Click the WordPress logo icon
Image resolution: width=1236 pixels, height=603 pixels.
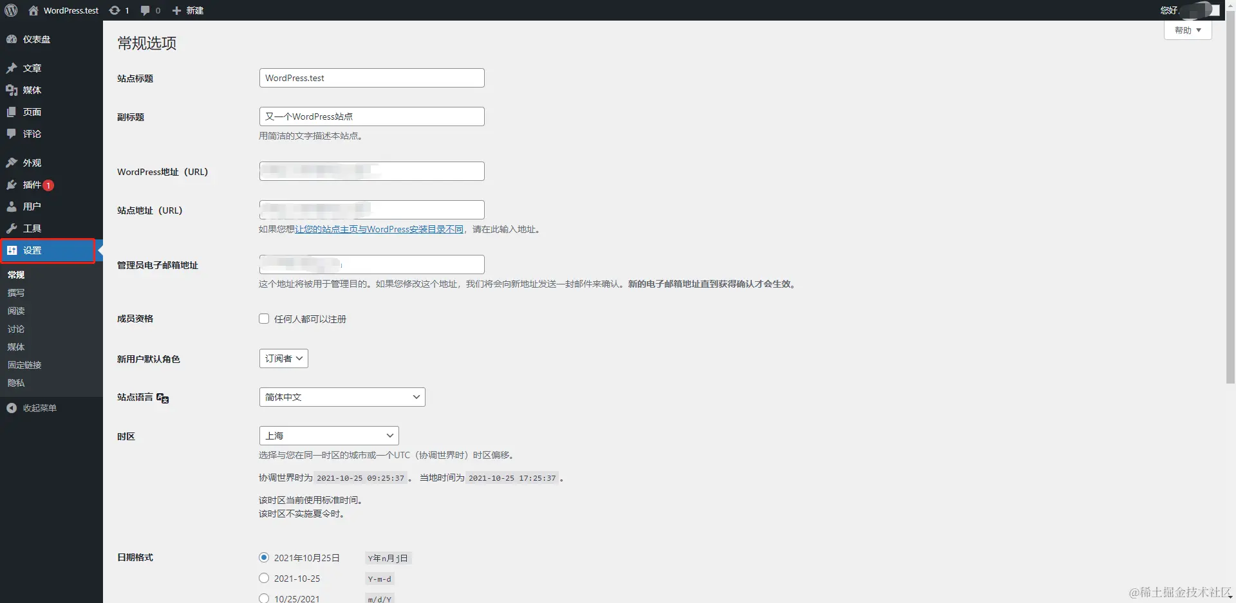(x=11, y=10)
